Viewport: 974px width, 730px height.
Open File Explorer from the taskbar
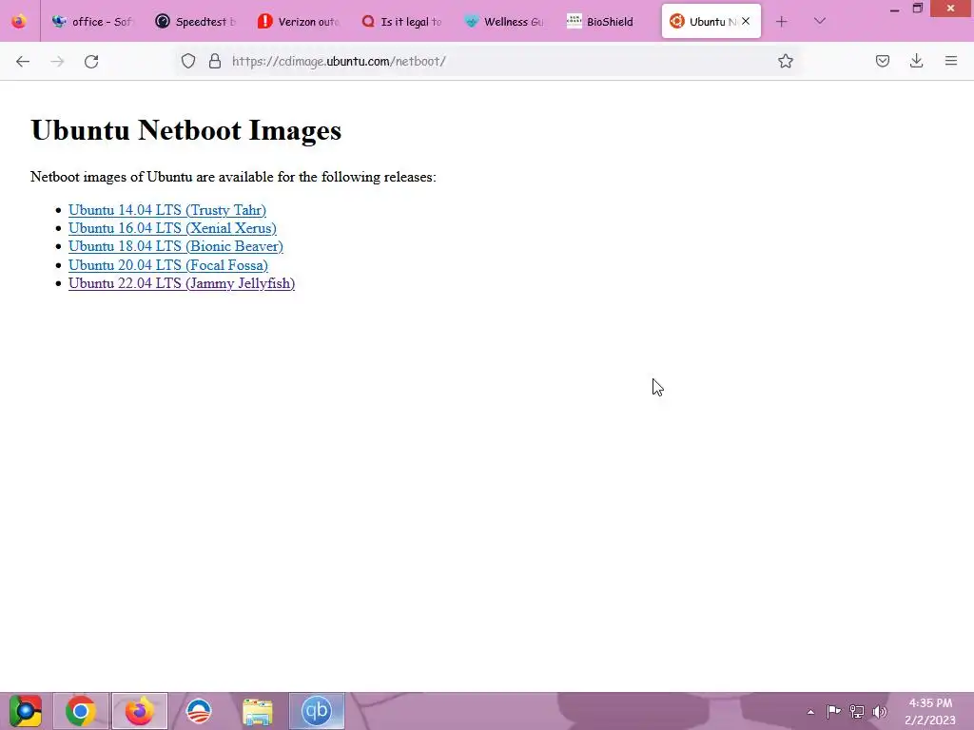pyautogui.click(x=257, y=711)
